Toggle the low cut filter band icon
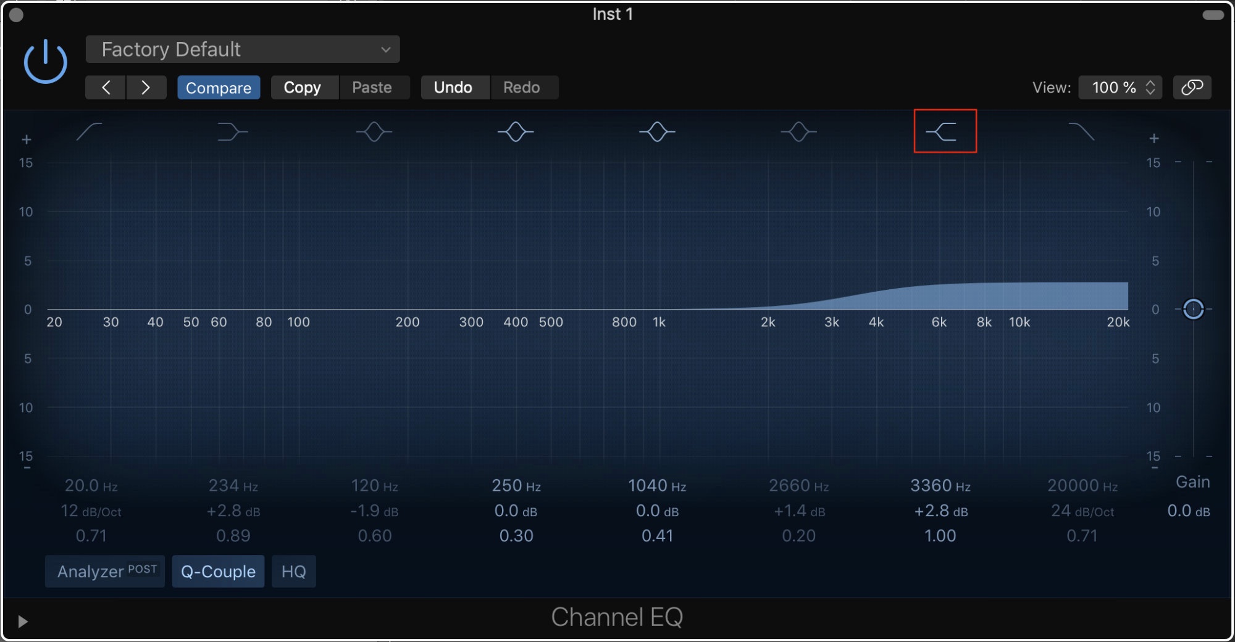The image size is (1235, 642). (90, 131)
